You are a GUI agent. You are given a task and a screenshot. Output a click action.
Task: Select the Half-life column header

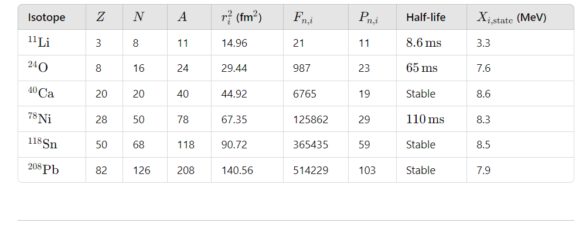coord(426,18)
